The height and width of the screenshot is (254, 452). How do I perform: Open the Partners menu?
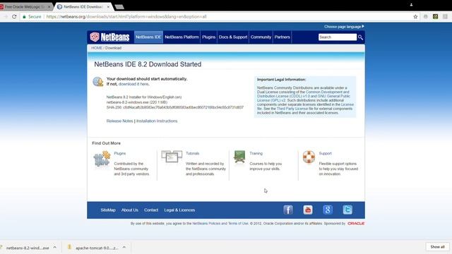click(282, 37)
